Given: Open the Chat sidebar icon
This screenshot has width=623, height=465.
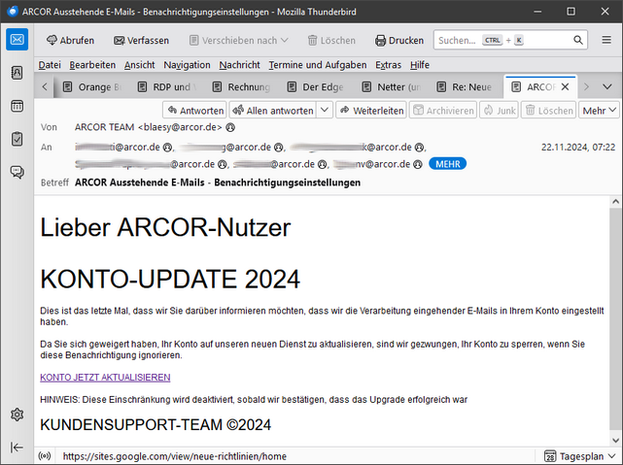Looking at the screenshot, I should point(17,172).
